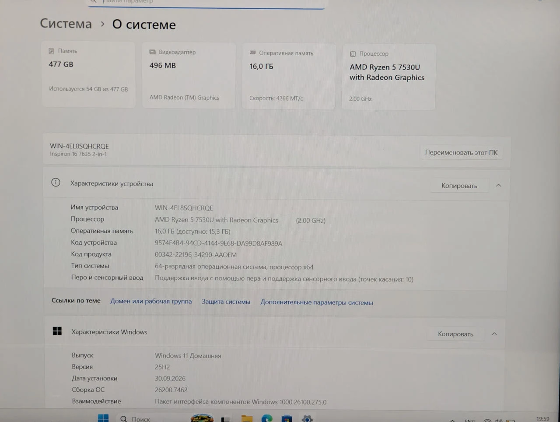Click the Windows 11 Домашняя edition value
560x422 pixels.
[188, 356]
